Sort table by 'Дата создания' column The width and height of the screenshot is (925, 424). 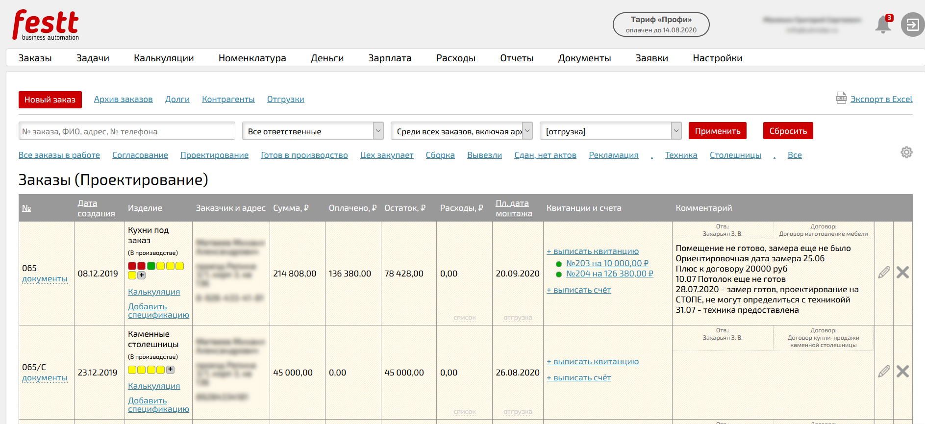coord(96,208)
